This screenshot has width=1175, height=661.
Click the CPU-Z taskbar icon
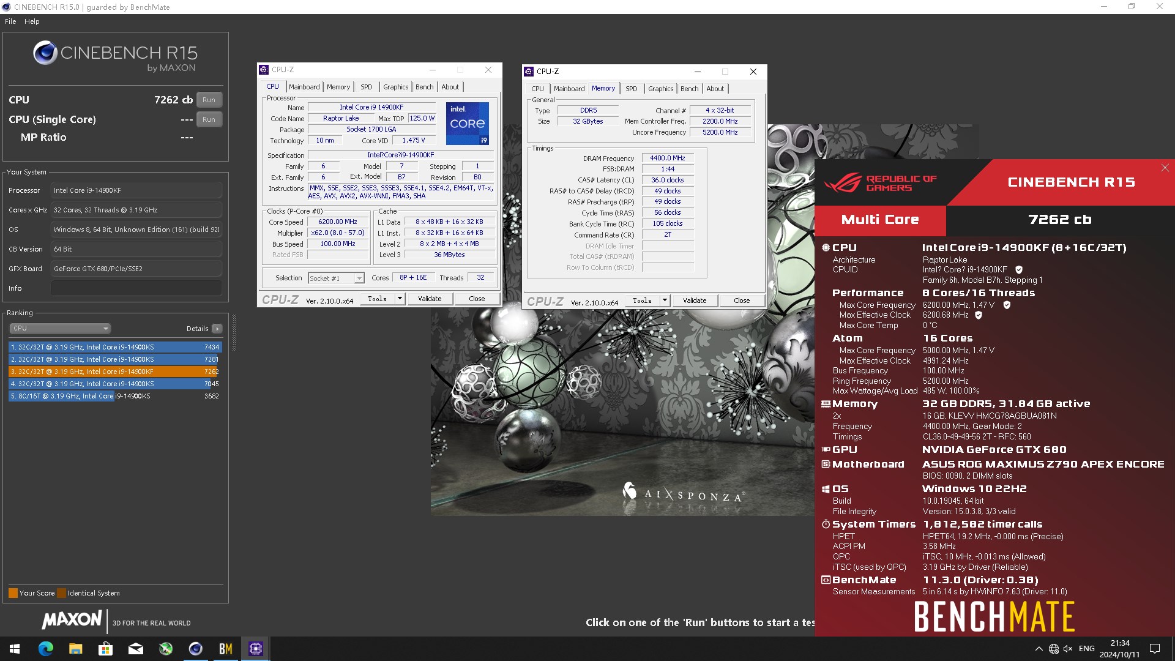pyautogui.click(x=255, y=649)
